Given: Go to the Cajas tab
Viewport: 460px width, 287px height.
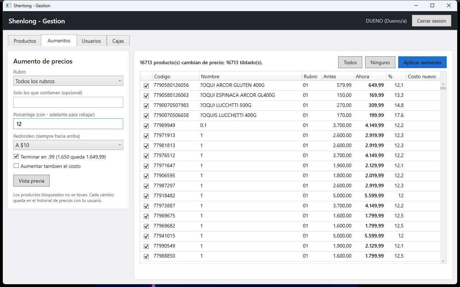Looking at the screenshot, I should pos(118,41).
